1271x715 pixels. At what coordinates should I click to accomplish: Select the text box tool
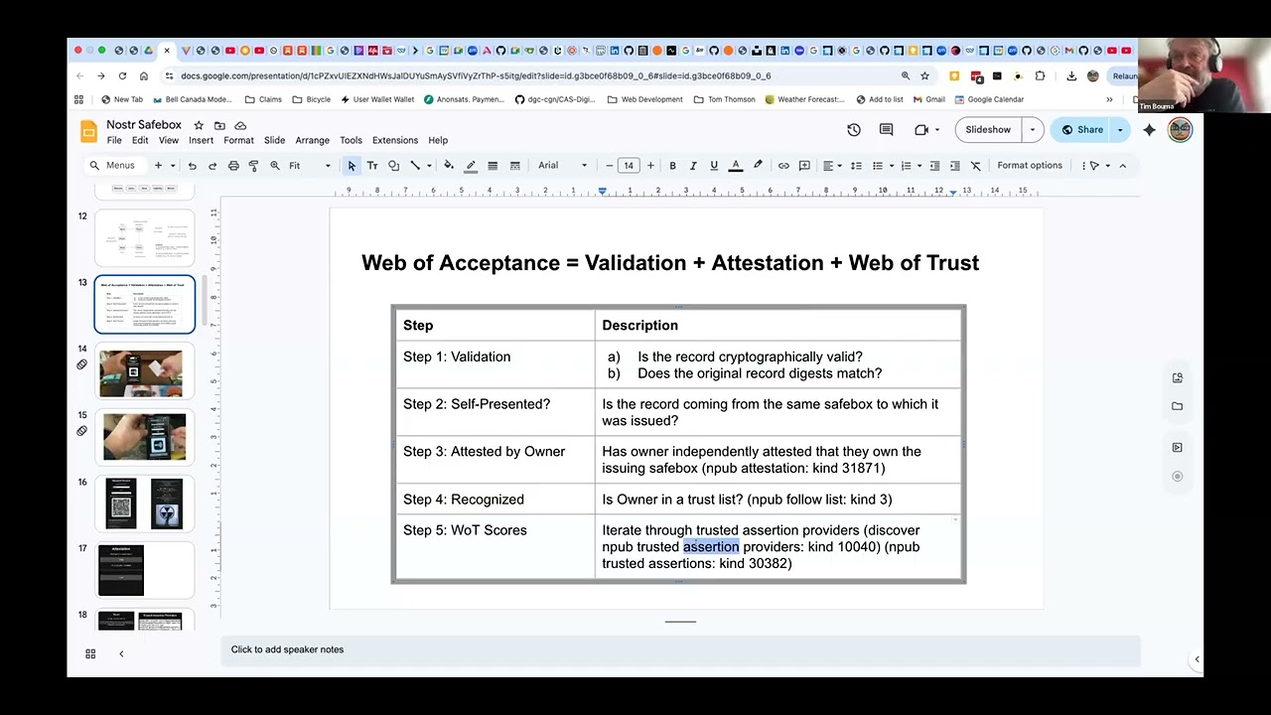coord(372,166)
